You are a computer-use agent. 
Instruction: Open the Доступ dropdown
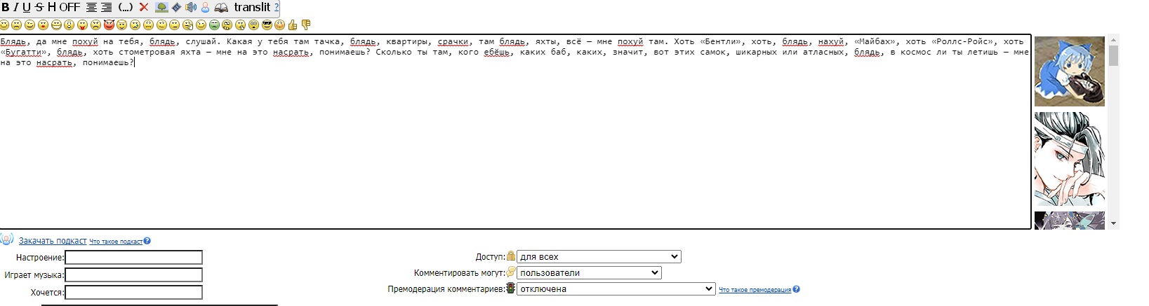tap(599, 257)
